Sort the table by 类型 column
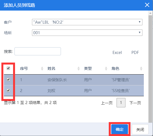This screenshot has height=136, width=153. pyautogui.click(x=95, y=68)
